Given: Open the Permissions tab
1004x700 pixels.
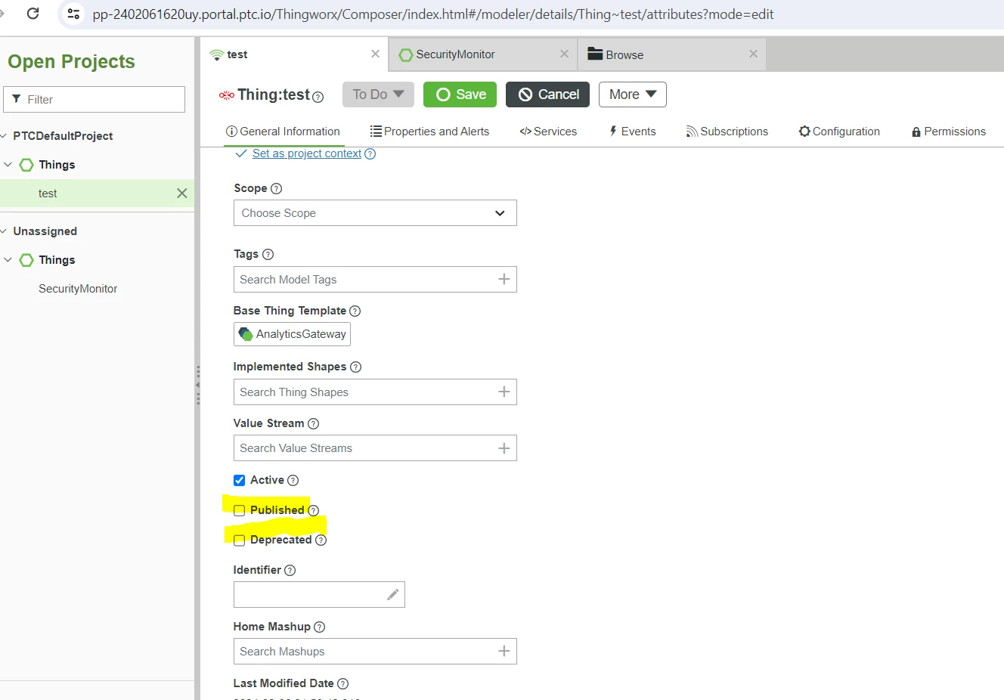Looking at the screenshot, I should (949, 132).
